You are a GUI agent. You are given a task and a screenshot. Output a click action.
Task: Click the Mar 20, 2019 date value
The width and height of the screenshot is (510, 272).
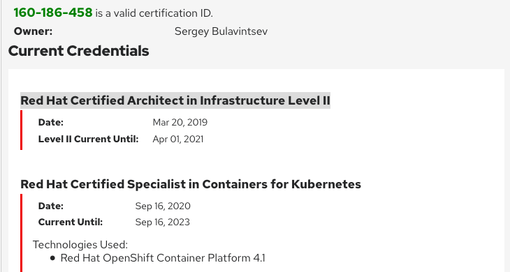180,122
